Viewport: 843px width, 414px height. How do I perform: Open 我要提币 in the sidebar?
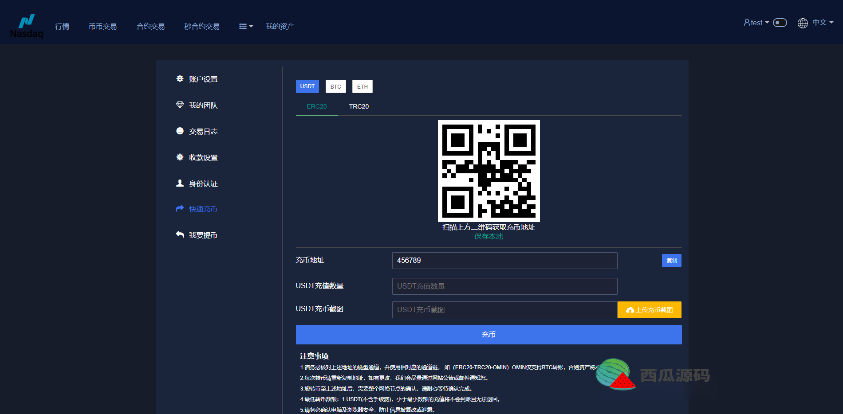click(203, 235)
